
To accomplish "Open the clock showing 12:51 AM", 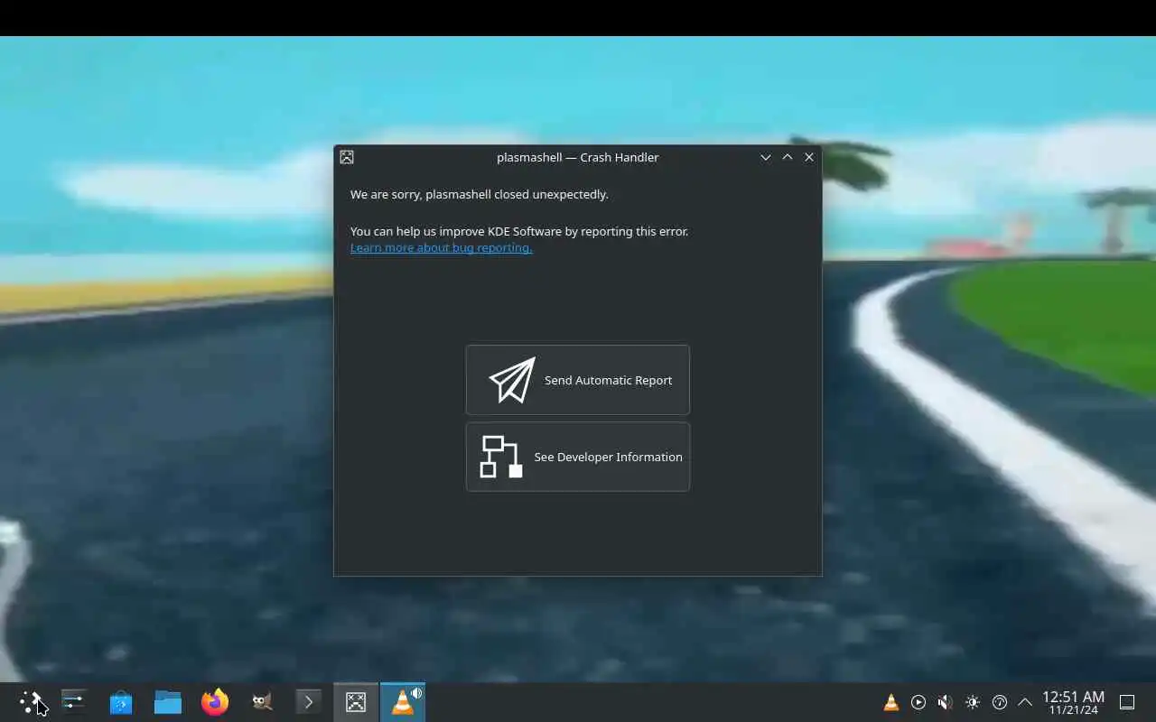I will click(1073, 702).
